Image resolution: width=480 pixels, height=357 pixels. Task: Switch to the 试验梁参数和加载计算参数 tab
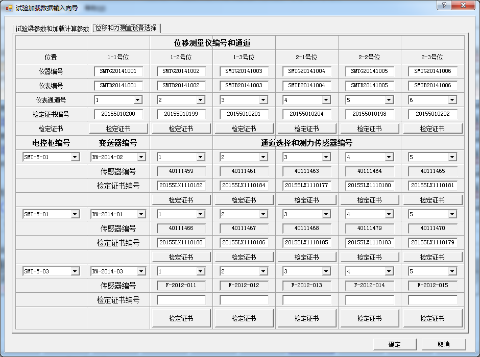point(52,28)
